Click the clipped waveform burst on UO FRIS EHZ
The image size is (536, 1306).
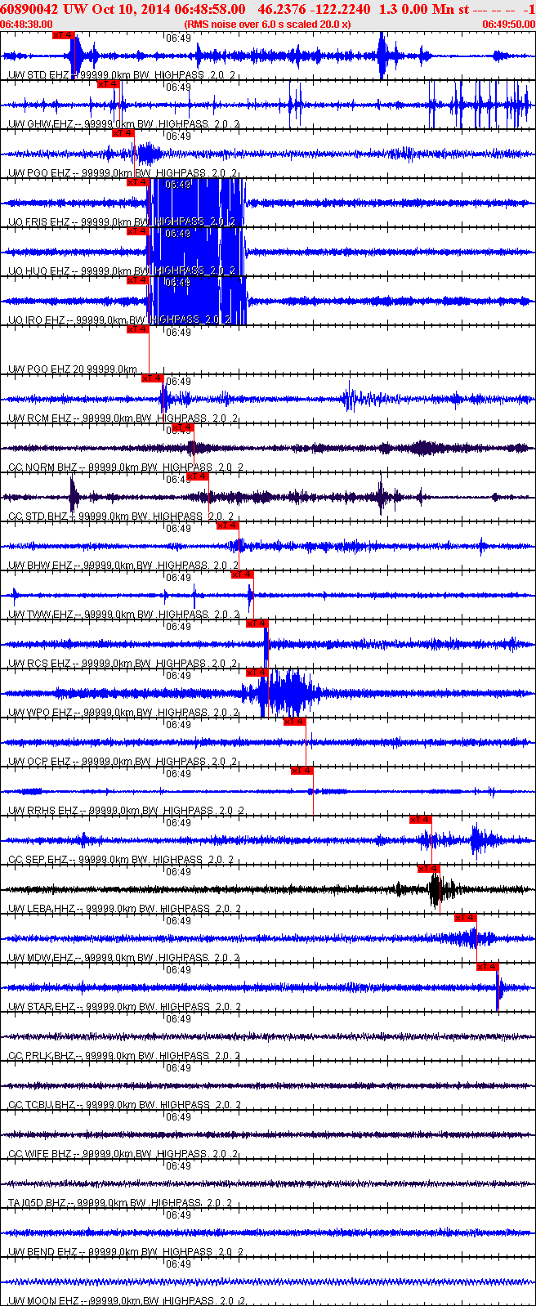pyautogui.click(x=196, y=203)
